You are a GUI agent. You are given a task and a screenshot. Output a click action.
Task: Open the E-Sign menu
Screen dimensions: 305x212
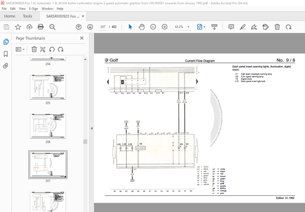point(33,9)
